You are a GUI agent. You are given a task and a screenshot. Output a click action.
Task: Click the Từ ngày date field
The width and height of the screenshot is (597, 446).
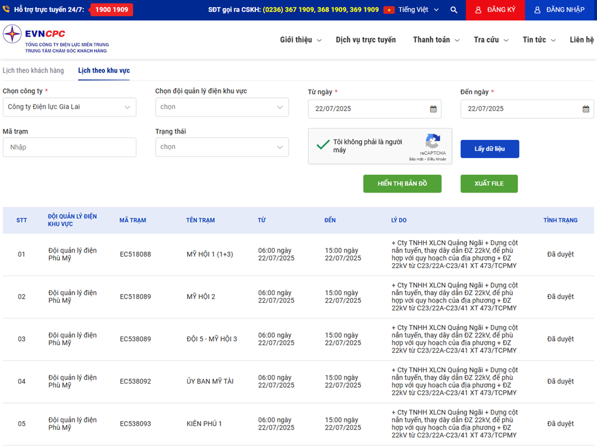click(374, 109)
